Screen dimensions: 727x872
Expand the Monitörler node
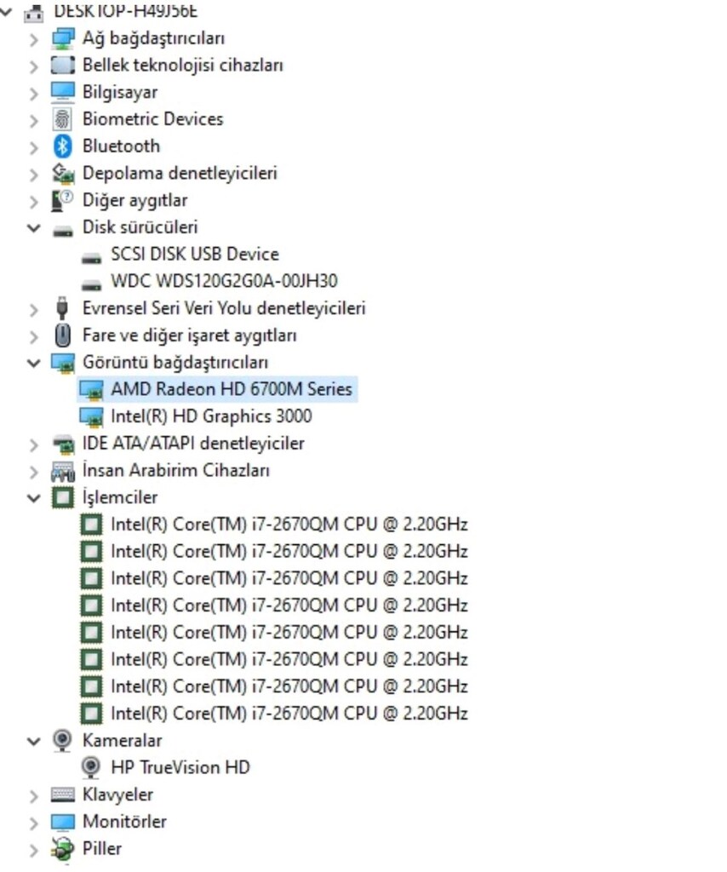click(x=34, y=823)
